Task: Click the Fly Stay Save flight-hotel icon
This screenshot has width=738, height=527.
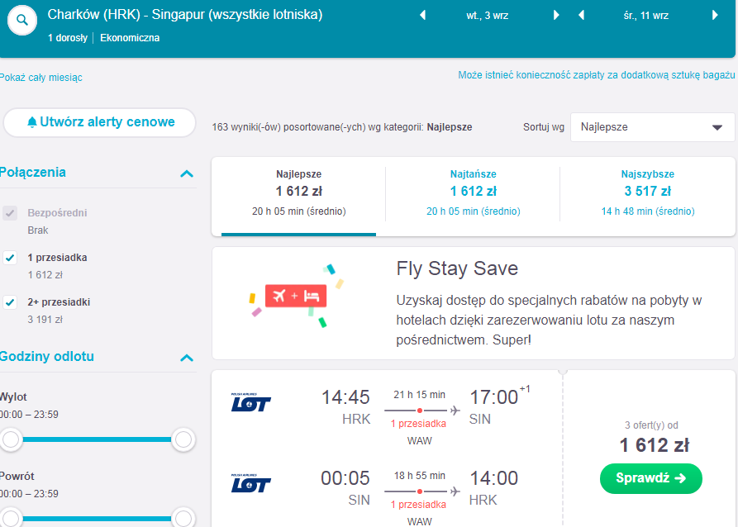Action: click(296, 296)
